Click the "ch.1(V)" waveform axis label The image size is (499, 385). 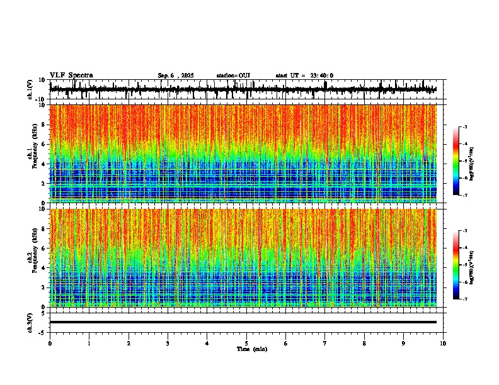[x=30, y=89]
